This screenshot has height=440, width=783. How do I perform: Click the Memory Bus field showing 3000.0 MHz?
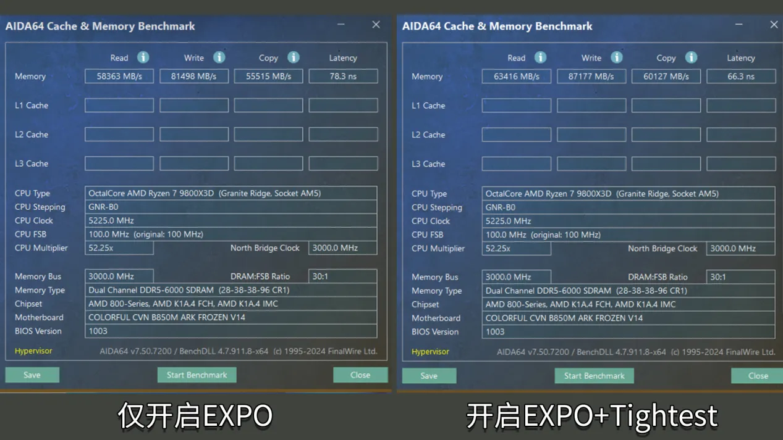[x=119, y=276]
